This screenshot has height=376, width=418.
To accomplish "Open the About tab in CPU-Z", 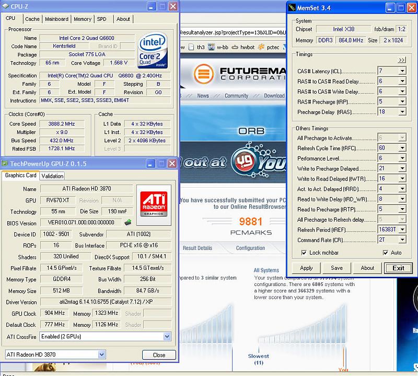I will (x=123, y=19).
